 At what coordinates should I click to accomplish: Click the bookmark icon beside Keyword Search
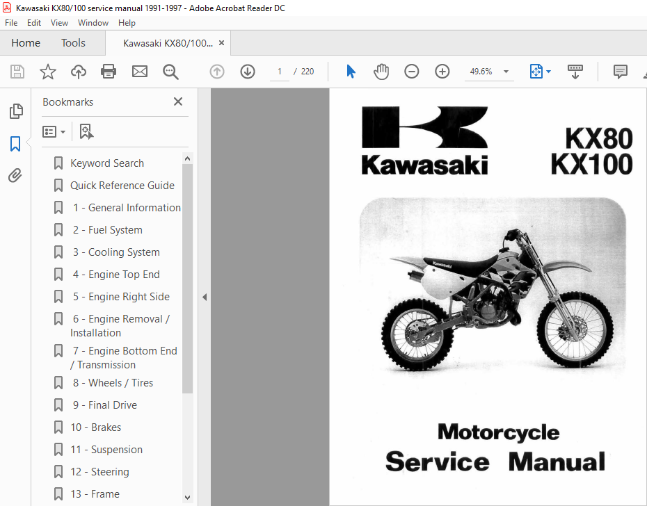pos(58,163)
